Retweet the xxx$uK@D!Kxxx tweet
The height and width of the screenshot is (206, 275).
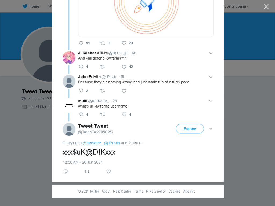(87, 171)
